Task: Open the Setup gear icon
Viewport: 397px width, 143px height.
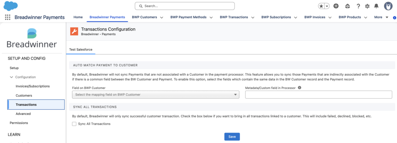Action: click(367, 6)
